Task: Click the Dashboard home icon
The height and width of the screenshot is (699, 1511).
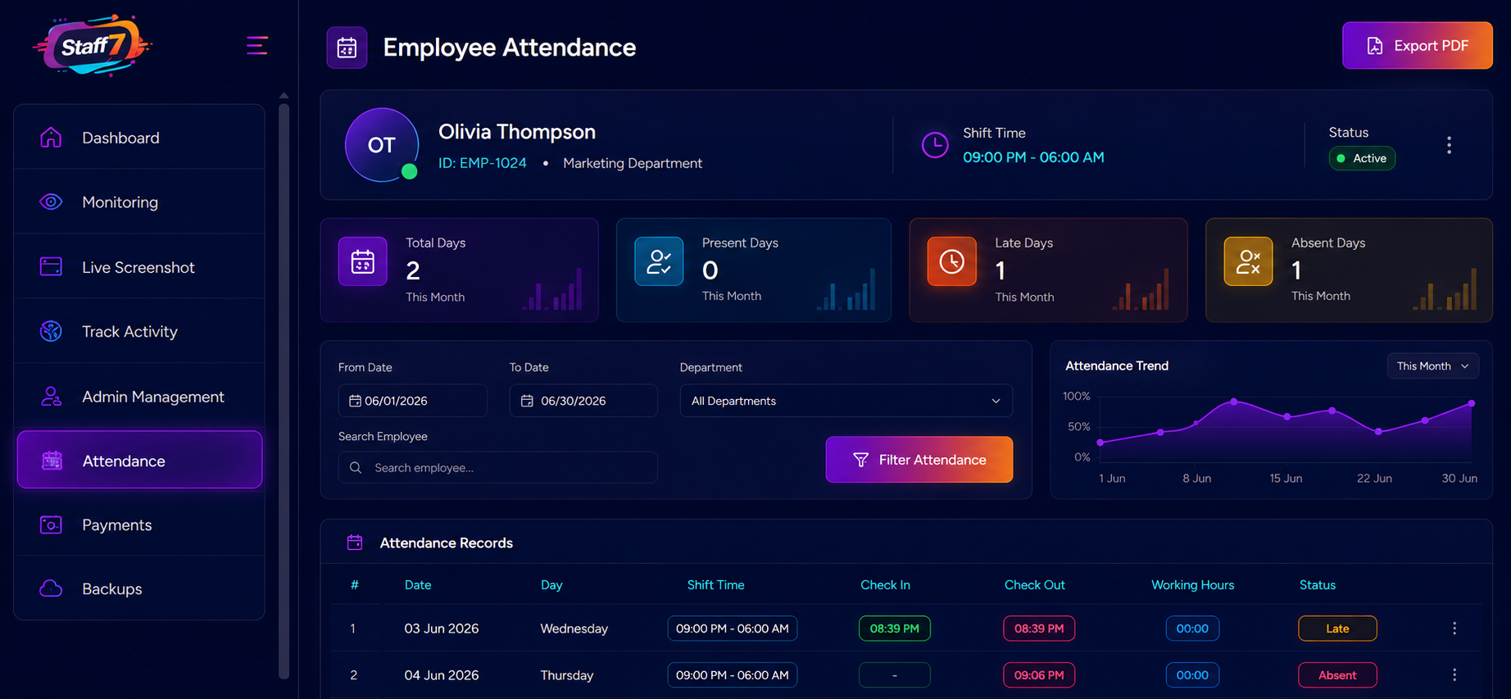Action: pos(51,138)
